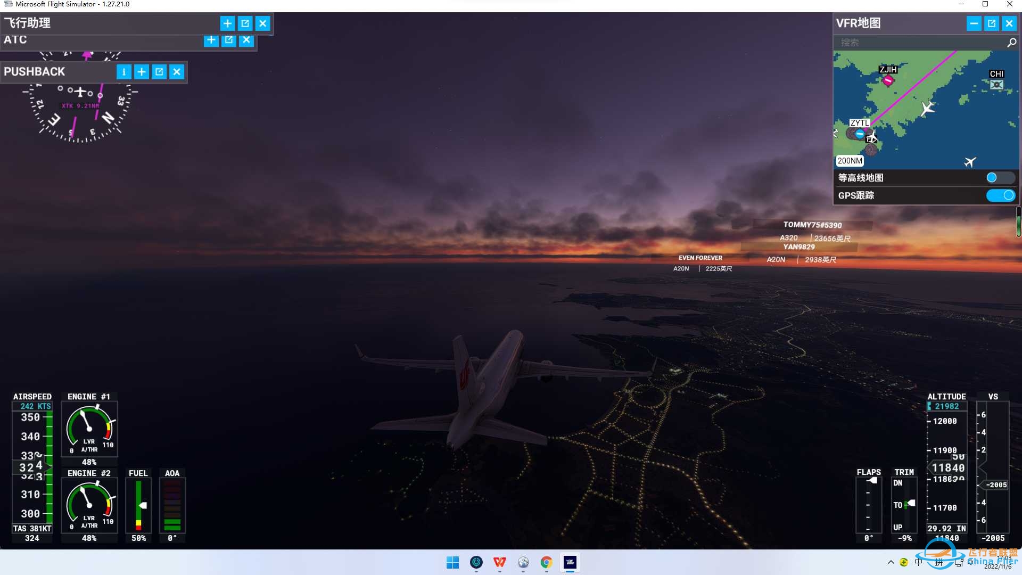1022x575 pixels.
Task: Toggle the 等高线地图 switch
Action: click(x=1000, y=178)
